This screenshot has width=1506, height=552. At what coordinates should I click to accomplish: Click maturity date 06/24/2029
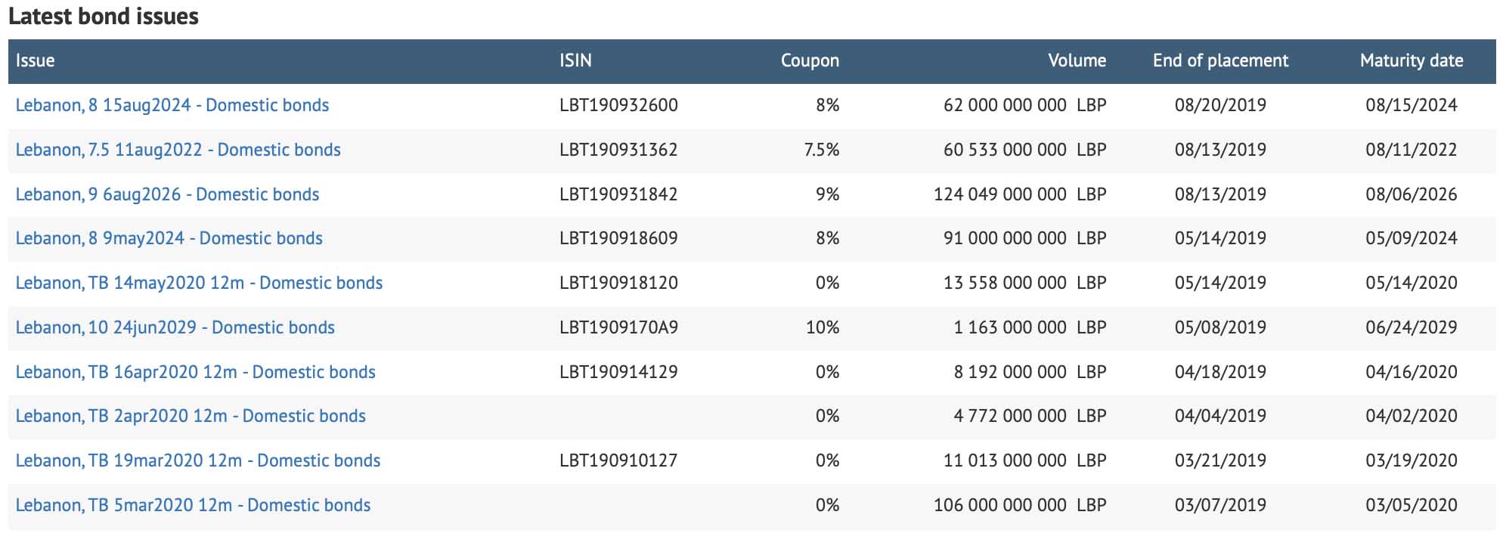(1411, 327)
